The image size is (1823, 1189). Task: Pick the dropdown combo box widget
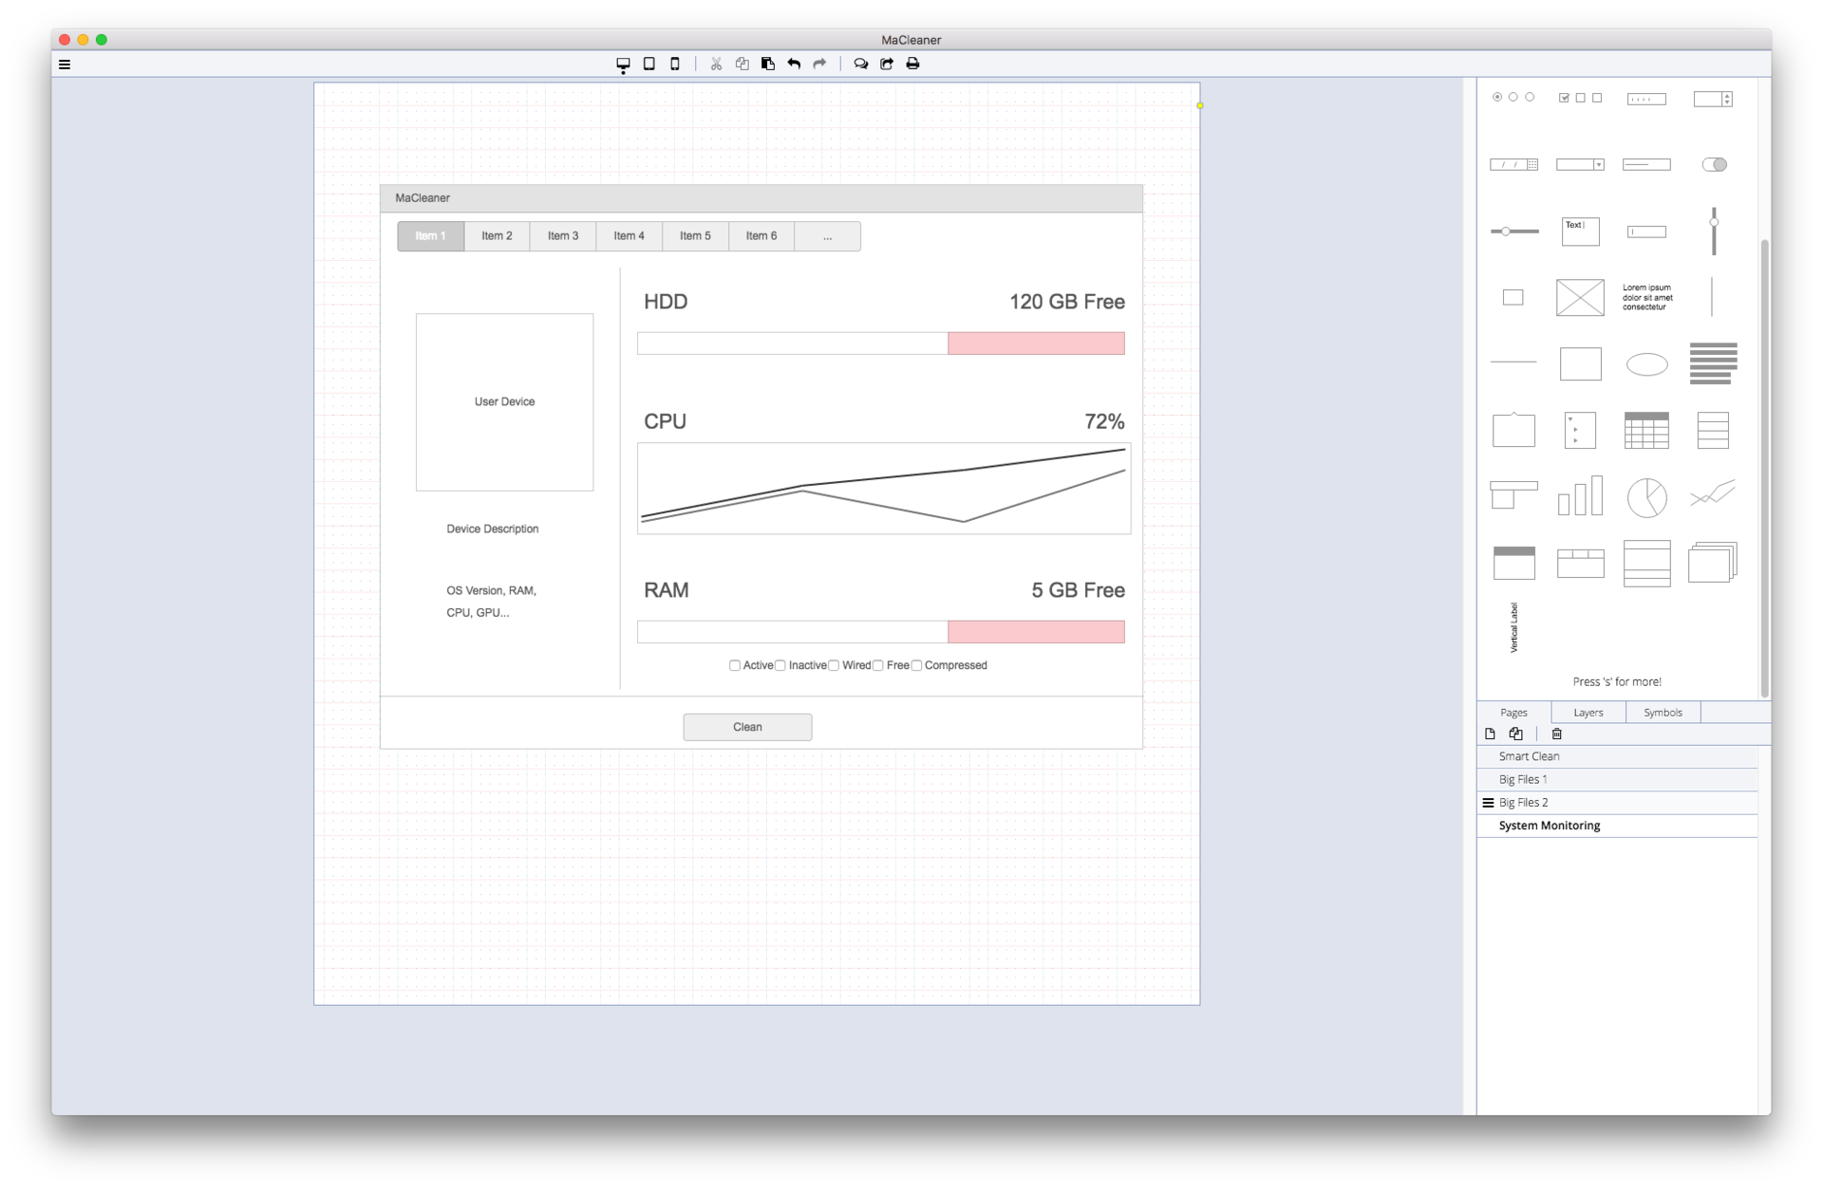pos(1580,164)
